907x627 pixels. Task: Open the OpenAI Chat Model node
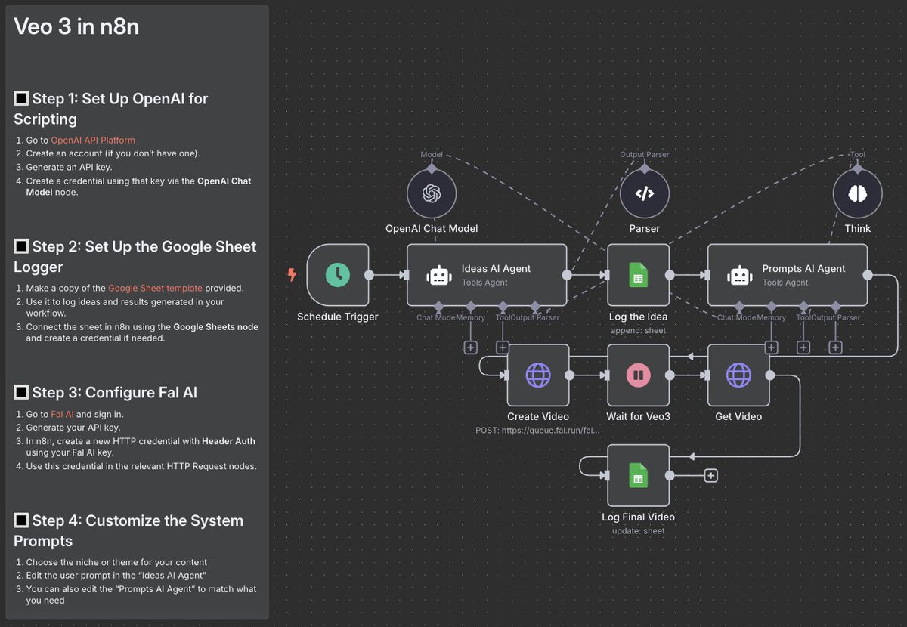[x=432, y=193]
